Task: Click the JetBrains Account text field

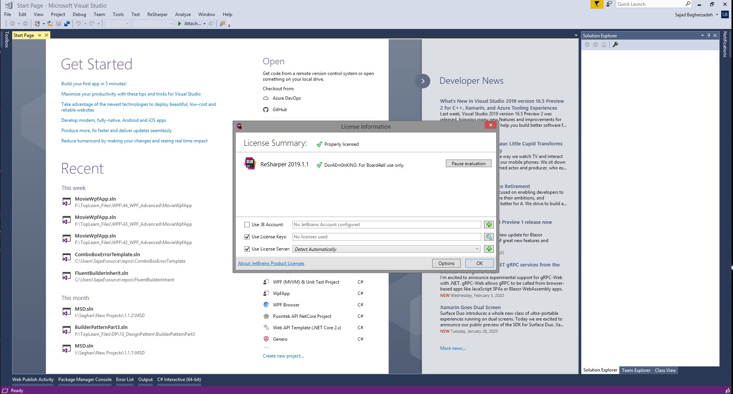Action: coord(386,225)
